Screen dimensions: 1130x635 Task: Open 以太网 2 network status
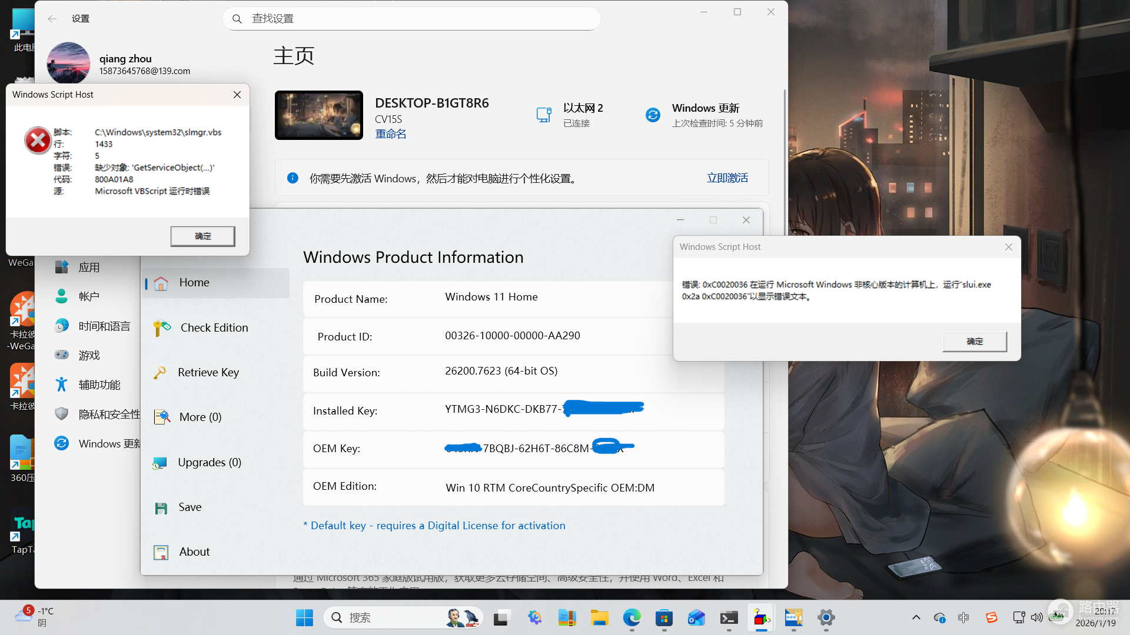[x=570, y=115]
